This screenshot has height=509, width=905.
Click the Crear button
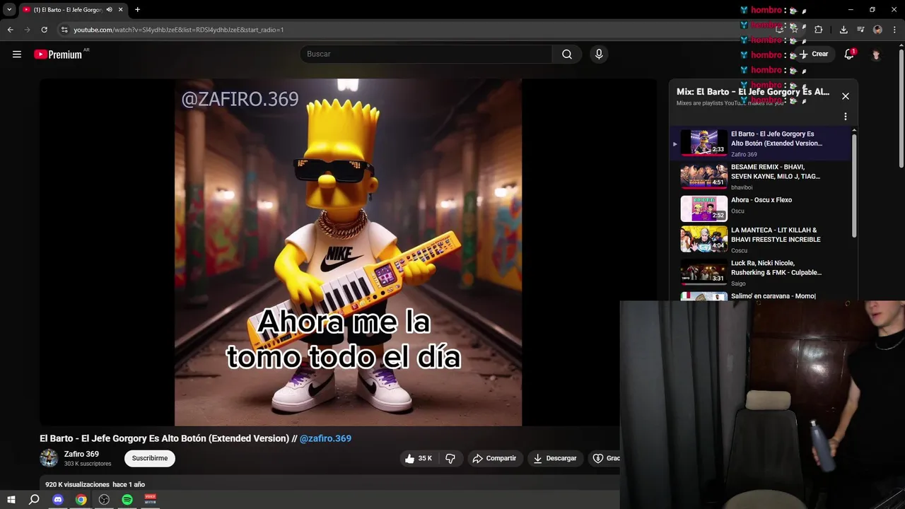point(813,54)
